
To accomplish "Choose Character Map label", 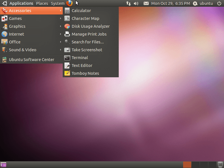I will click(x=85, y=18).
